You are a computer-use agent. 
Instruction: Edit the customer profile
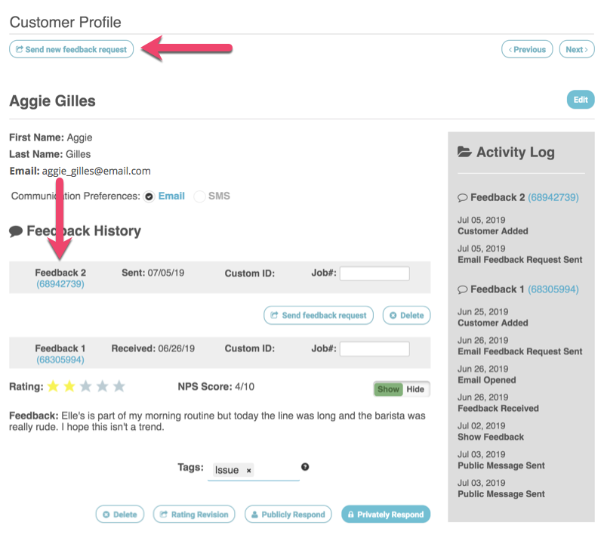coord(580,99)
